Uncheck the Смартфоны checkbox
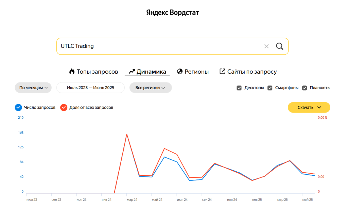Image resolution: width=348 pixels, height=211 pixels. [x=270, y=88]
